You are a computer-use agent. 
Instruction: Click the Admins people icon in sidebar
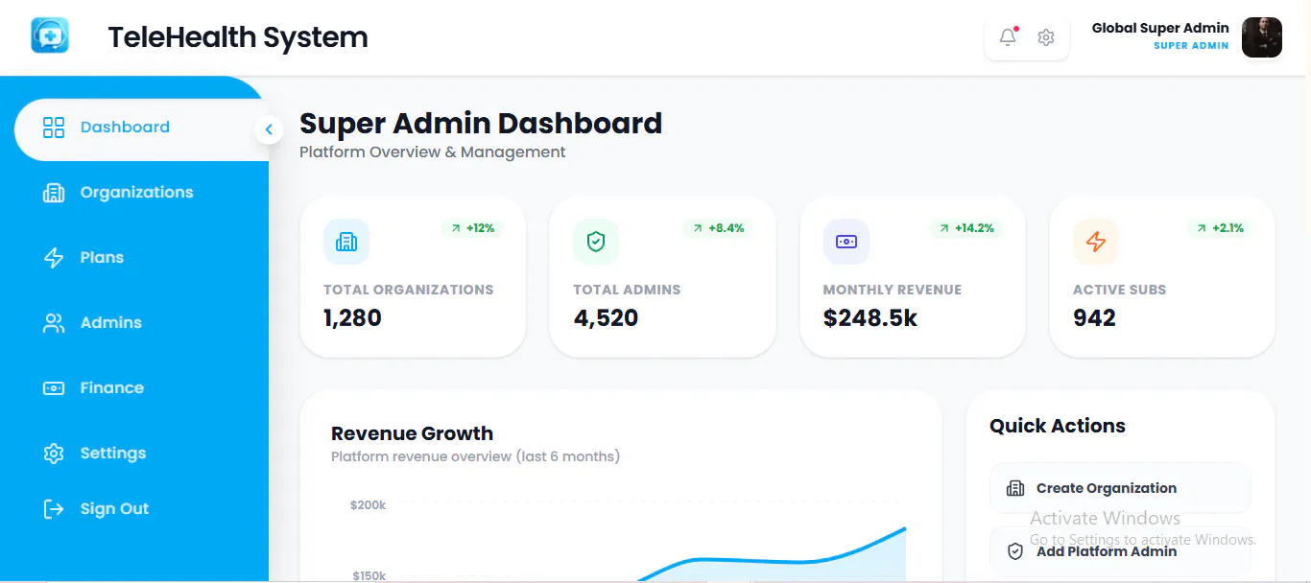(x=54, y=323)
